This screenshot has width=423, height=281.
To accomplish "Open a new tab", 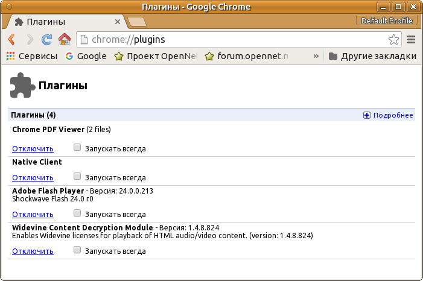I will (137, 22).
